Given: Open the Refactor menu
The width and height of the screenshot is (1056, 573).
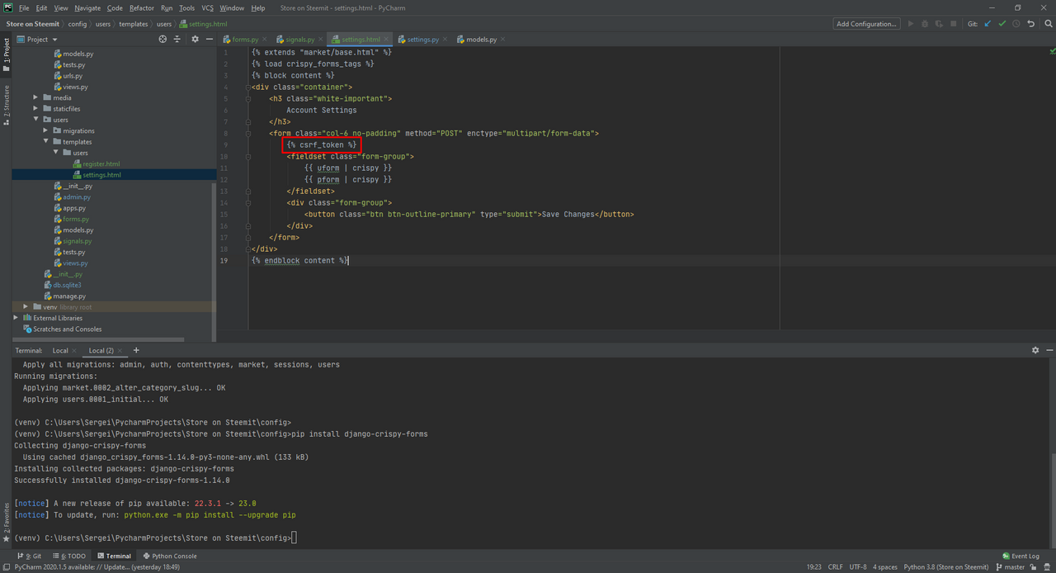Looking at the screenshot, I should click(141, 7).
